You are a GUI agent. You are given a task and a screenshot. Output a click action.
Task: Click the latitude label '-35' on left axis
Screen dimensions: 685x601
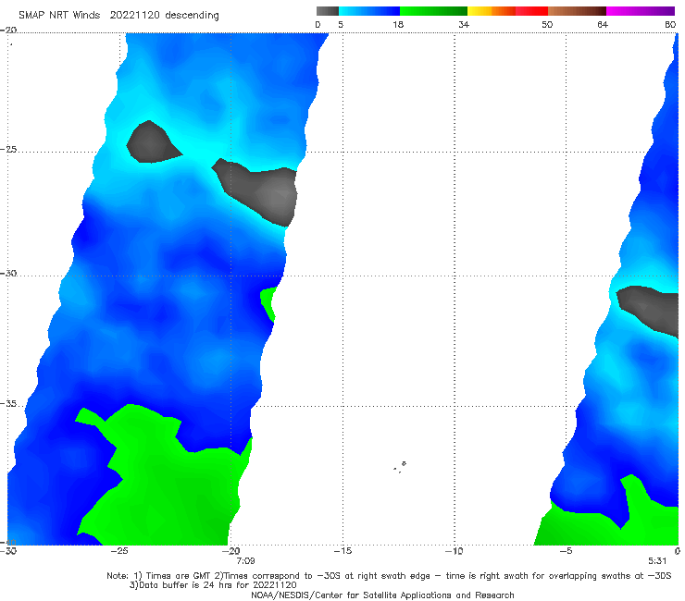pos(8,403)
